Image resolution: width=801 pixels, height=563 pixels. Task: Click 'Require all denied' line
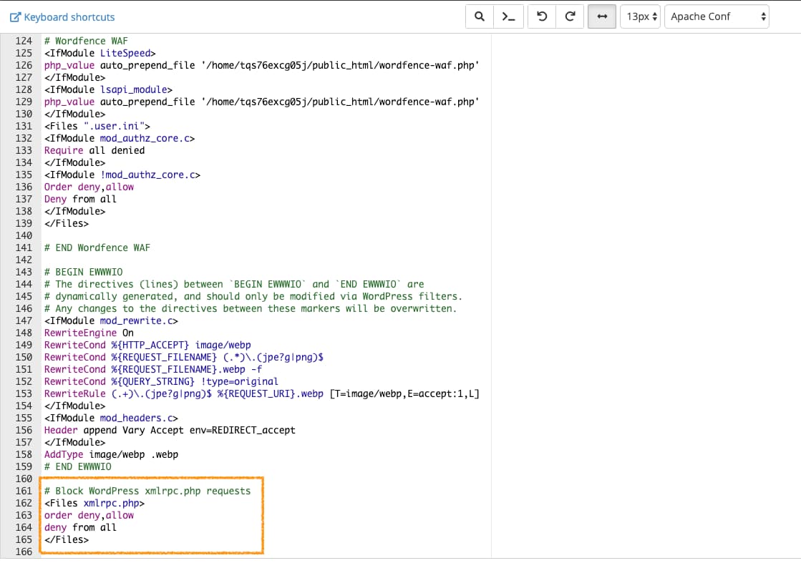click(x=94, y=150)
